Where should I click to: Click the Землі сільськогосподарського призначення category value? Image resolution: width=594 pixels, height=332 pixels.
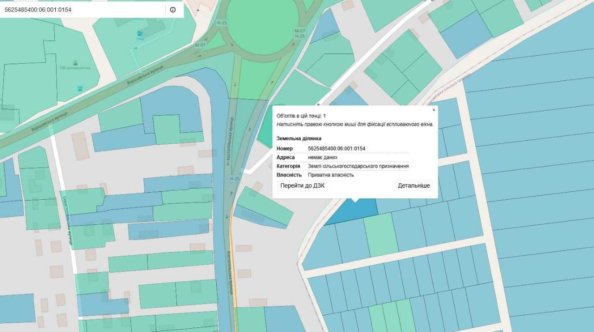coord(358,166)
